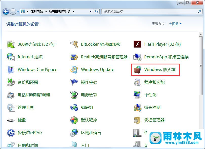Select 所有控制面板项 in the address bar

tap(60, 11)
